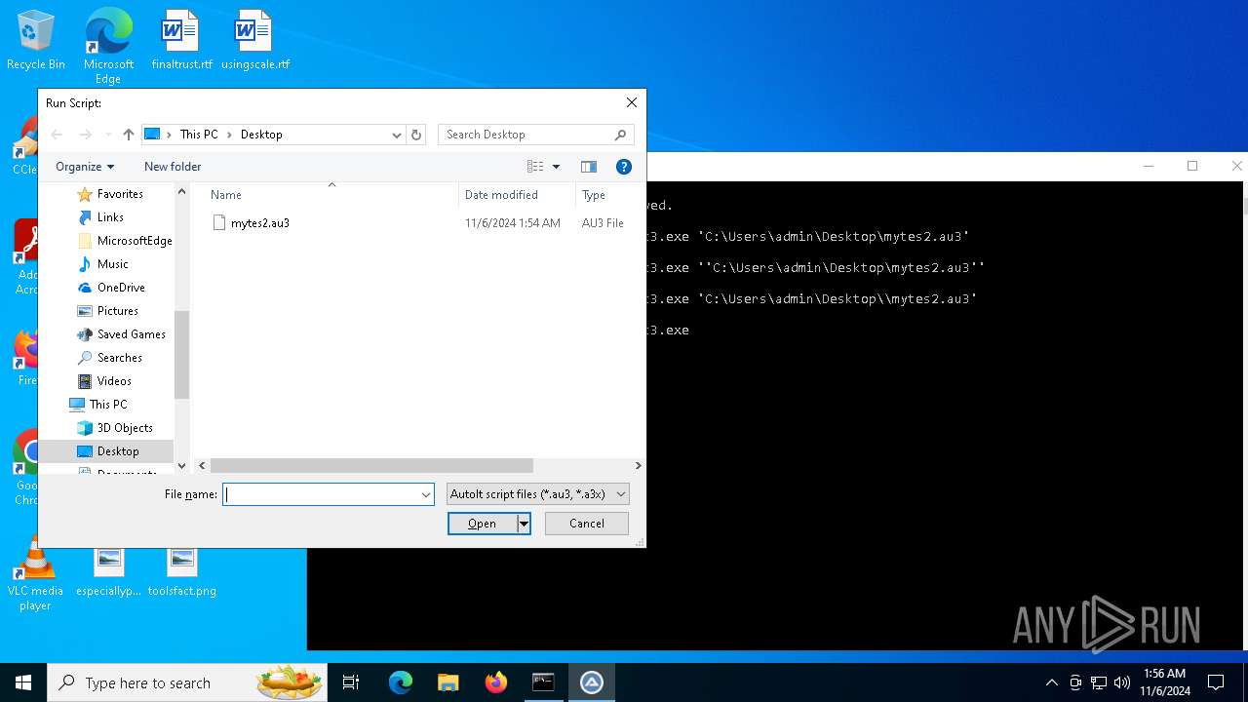
Task: Select MicrosoftEdge folder in navigation pane
Action: click(x=135, y=241)
